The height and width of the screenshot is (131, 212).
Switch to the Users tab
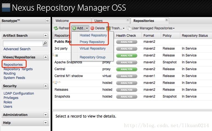(x=111, y=21)
